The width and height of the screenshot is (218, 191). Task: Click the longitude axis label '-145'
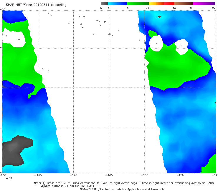coord(38,175)
